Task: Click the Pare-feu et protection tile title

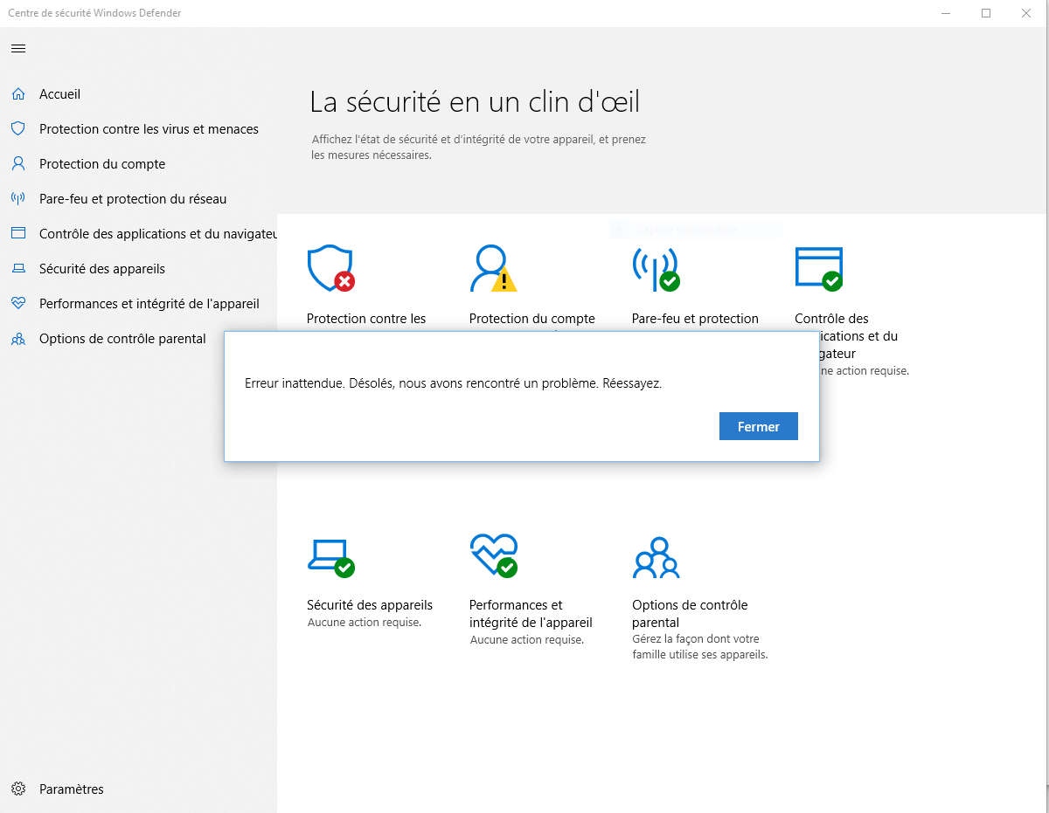Action: click(695, 319)
